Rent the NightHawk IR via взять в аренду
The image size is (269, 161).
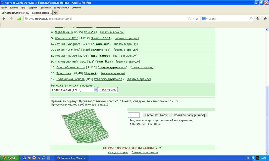tap(112, 32)
